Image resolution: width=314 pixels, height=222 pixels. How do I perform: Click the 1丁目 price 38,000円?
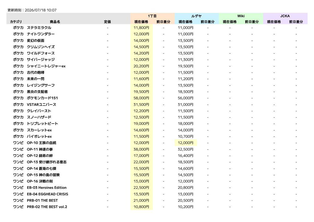tap(142, 149)
